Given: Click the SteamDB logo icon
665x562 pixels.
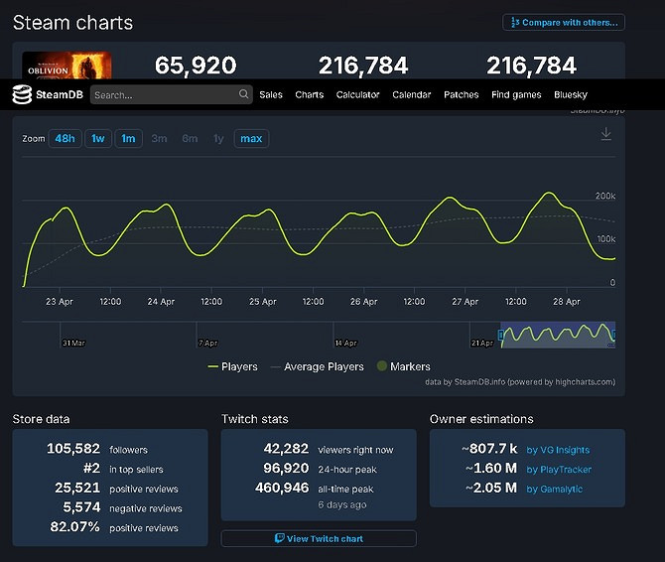Looking at the screenshot, I should 23,94.
